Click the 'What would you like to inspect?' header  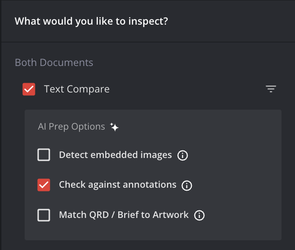91,21
